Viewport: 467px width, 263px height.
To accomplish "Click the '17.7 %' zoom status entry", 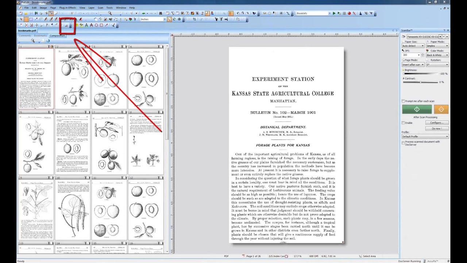I will pyautogui.click(x=298, y=256).
